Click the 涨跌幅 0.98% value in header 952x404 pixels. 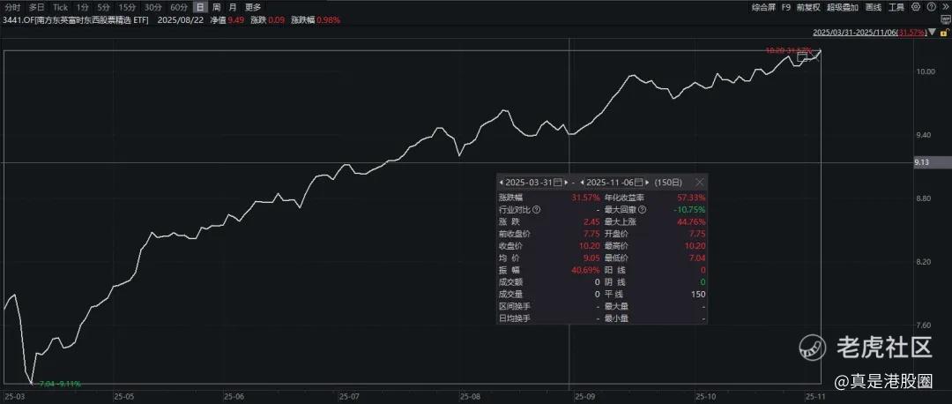pyautogui.click(x=329, y=19)
